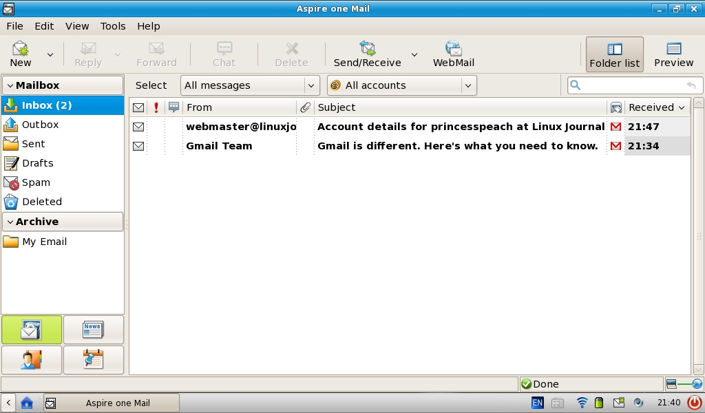Toggle the Preview pane button
The height and width of the screenshot is (413, 705).
[673, 54]
